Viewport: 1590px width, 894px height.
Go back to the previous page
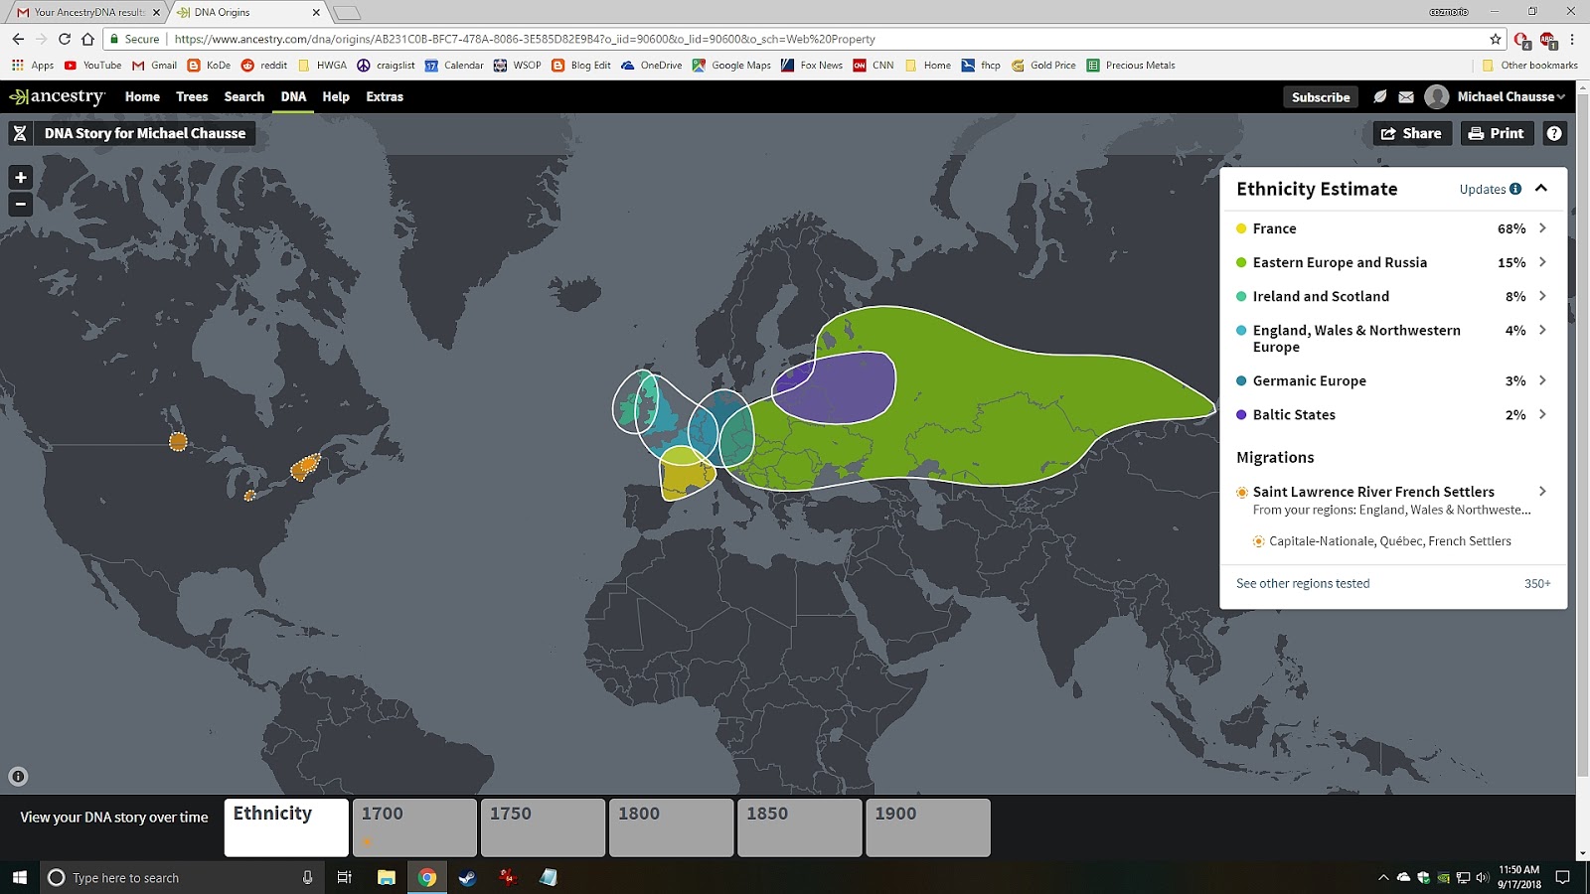(18, 39)
